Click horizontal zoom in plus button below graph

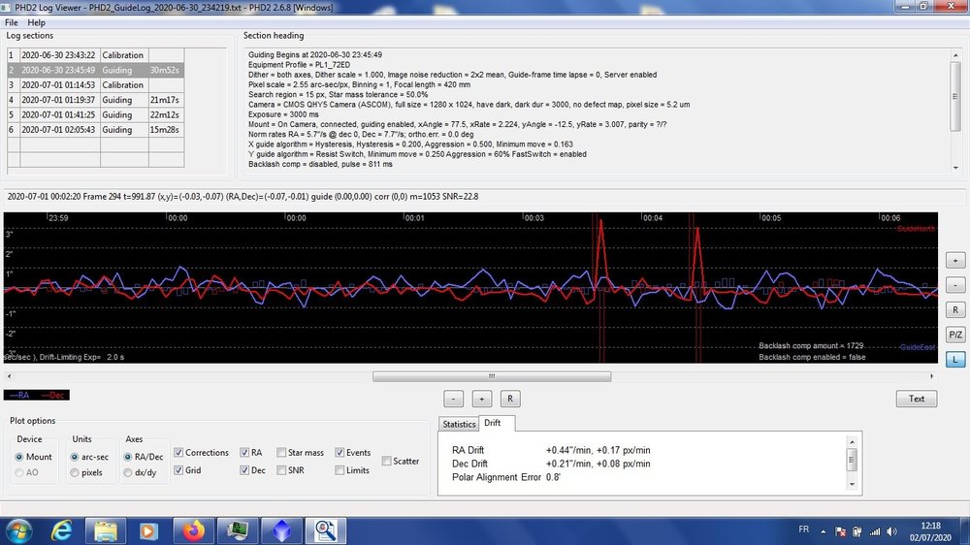pyautogui.click(x=482, y=399)
